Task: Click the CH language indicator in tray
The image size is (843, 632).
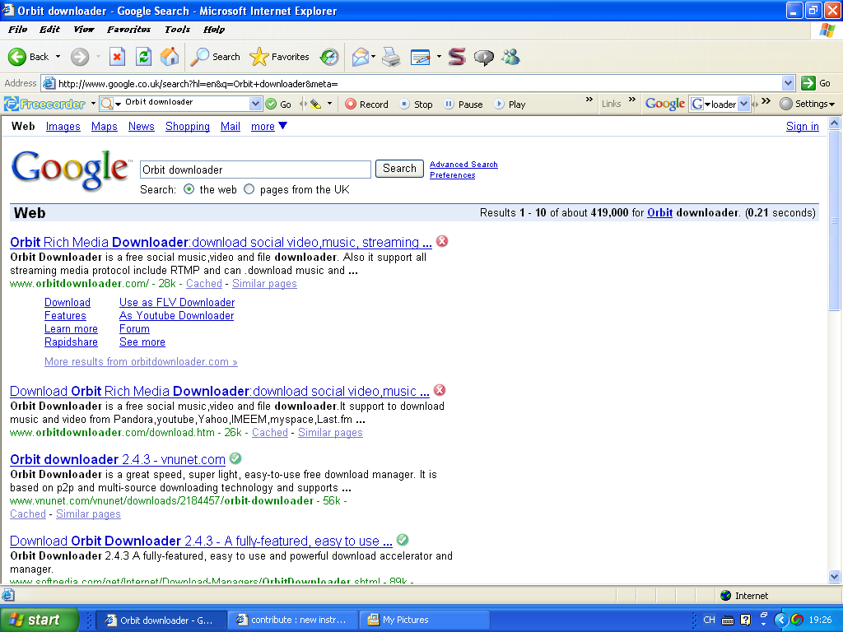Action: [709, 620]
